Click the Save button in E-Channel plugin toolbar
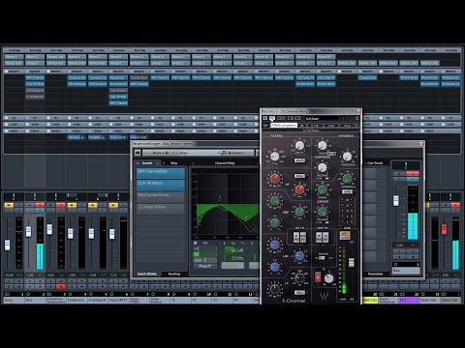 point(348,126)
